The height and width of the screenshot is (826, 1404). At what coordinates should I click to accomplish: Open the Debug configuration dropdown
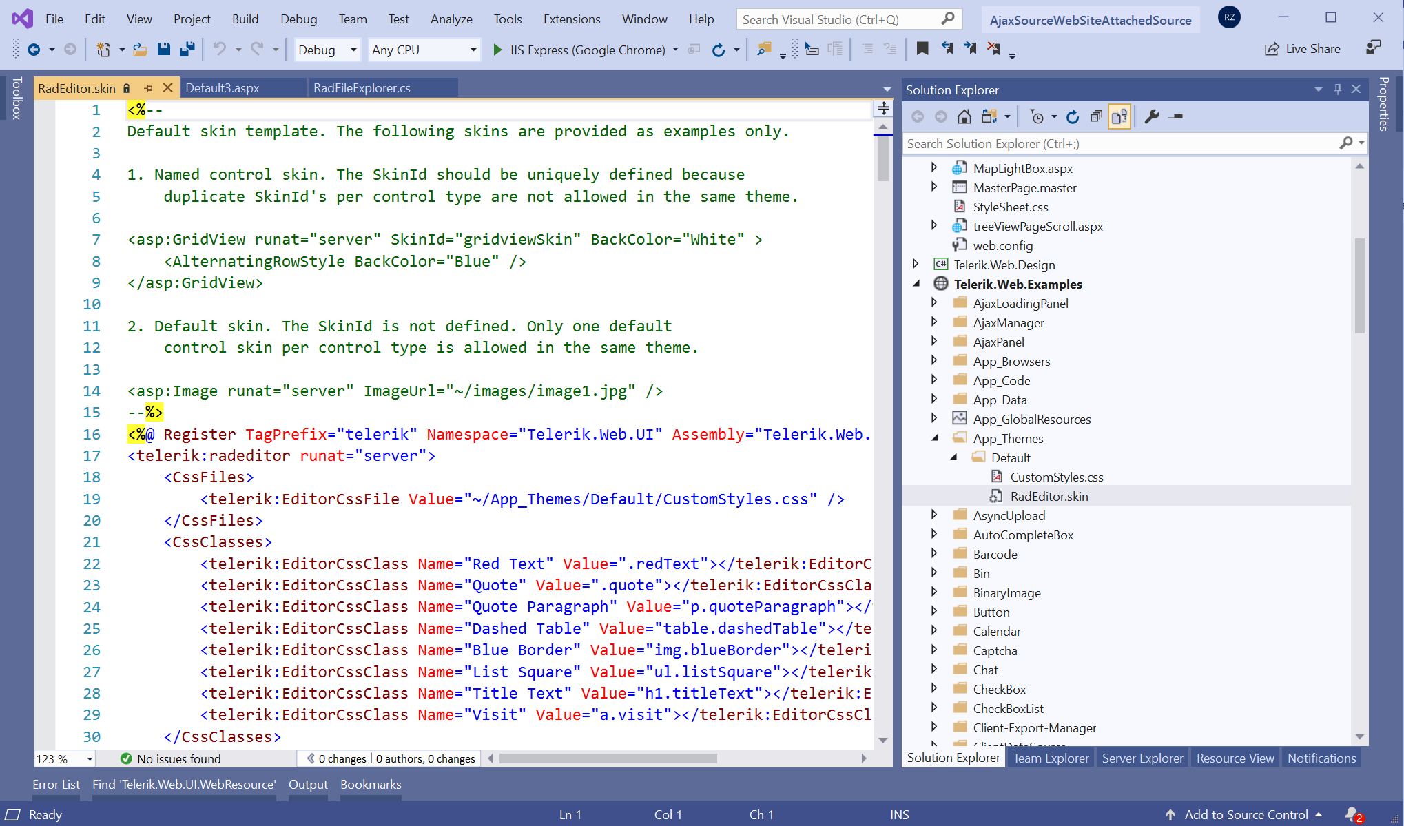pyautogui.click(x=327, y=50)
